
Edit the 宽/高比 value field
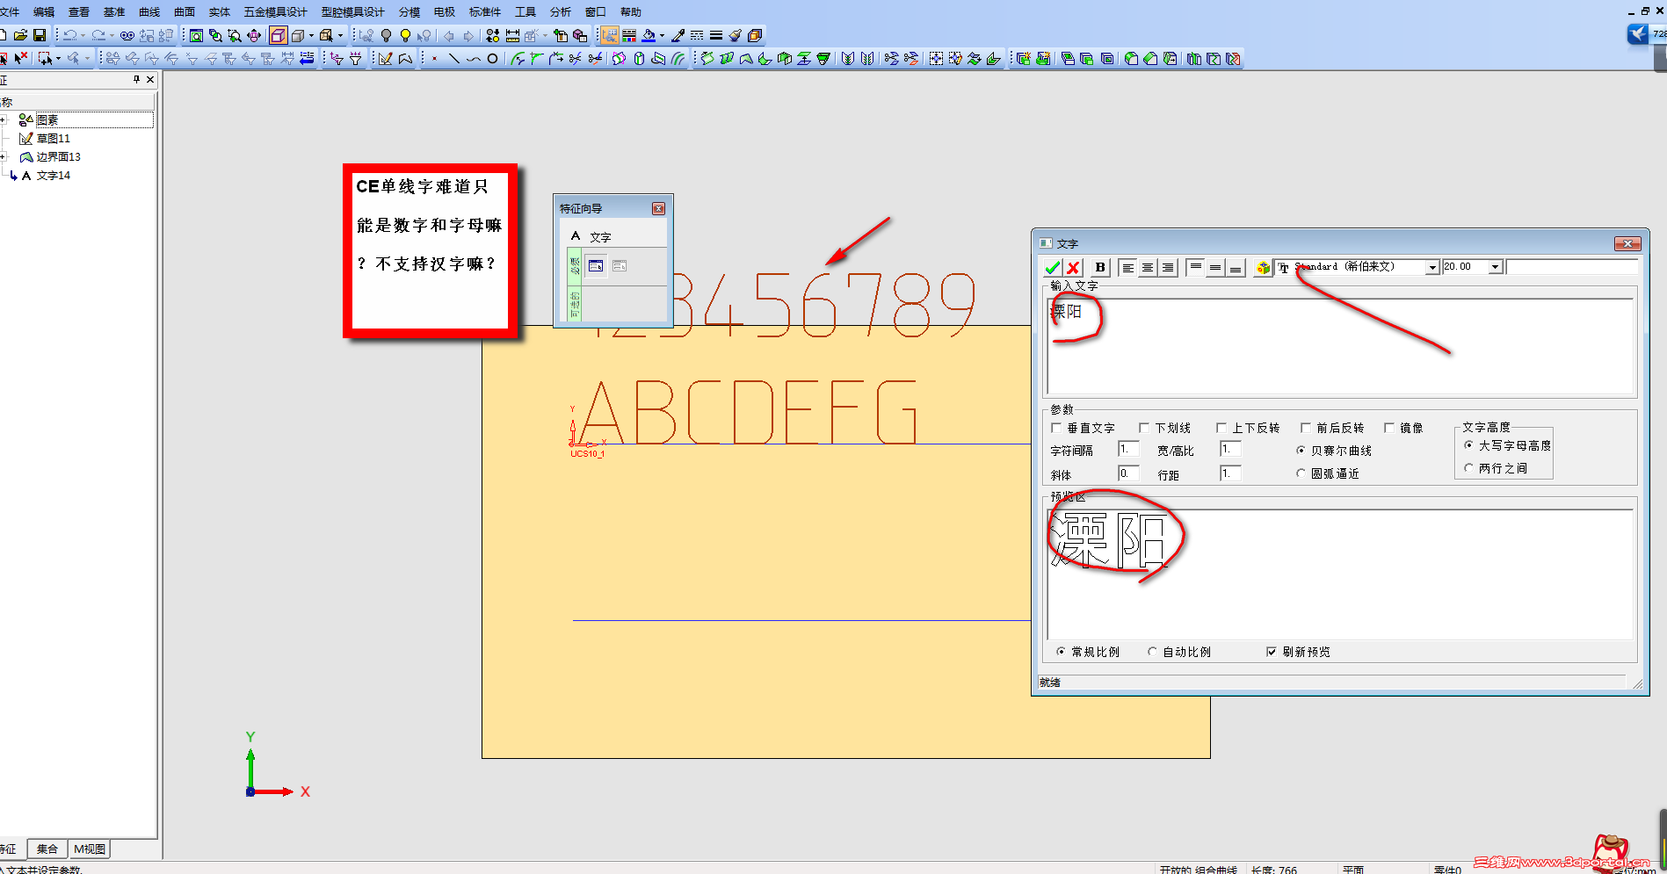(1230, 450)
